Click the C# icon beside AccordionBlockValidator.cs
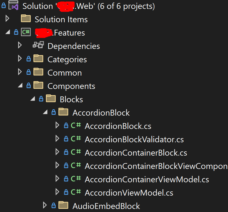The image size is (228, 212). pos(76,139)
